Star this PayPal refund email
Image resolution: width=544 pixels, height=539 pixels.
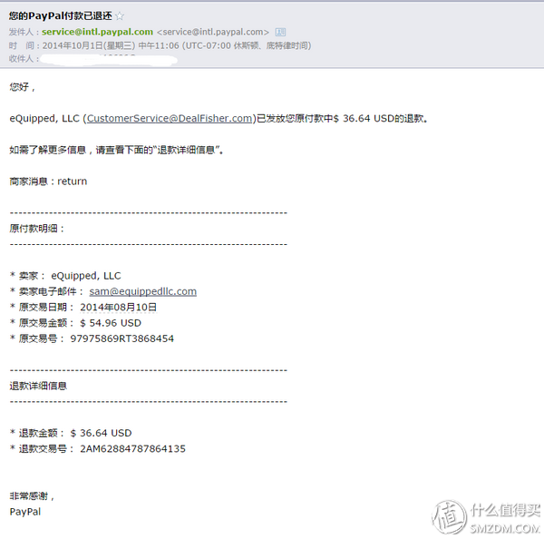(120, 15)
